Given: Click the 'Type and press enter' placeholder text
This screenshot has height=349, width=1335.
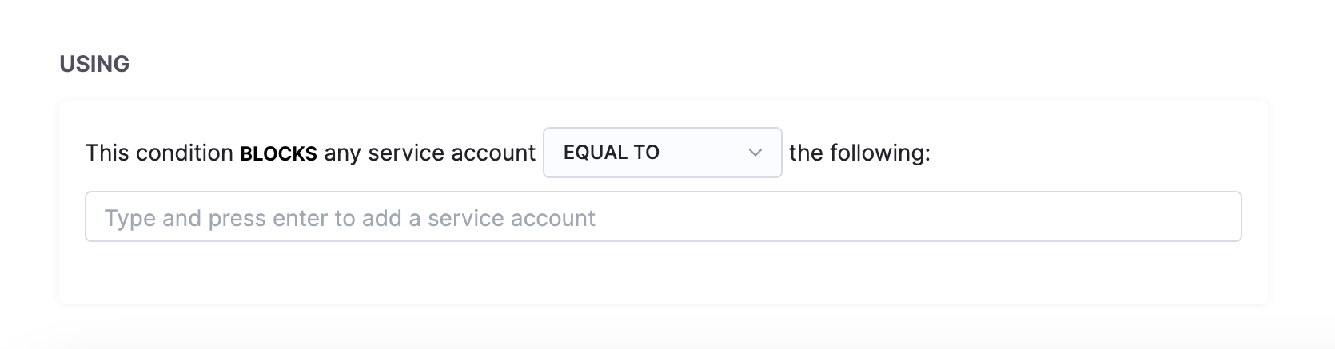Looking at the screenshot, I should pos(349,218).
